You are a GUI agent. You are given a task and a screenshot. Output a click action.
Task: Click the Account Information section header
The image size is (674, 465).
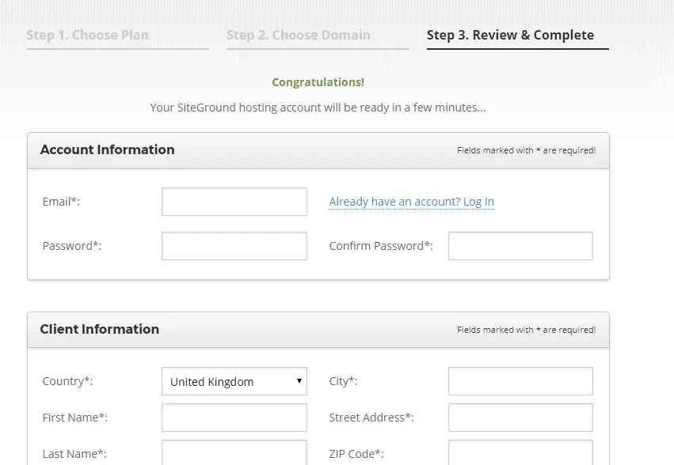tap(107, 149)
